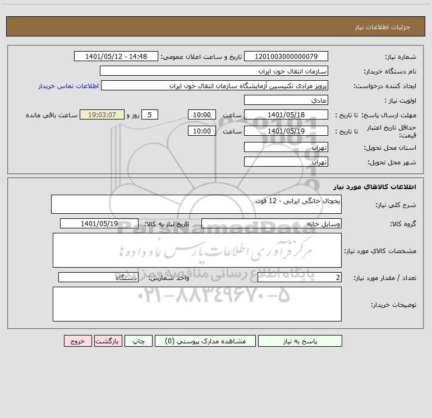Click the 'خروج' exit button
432x418 pixels.
(77, 341)
